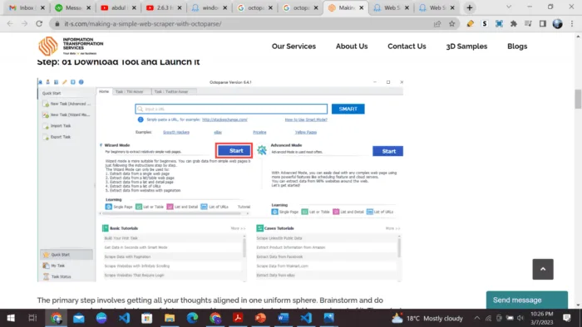Open the Chrome three-dot menu

(x=572, y=24)
